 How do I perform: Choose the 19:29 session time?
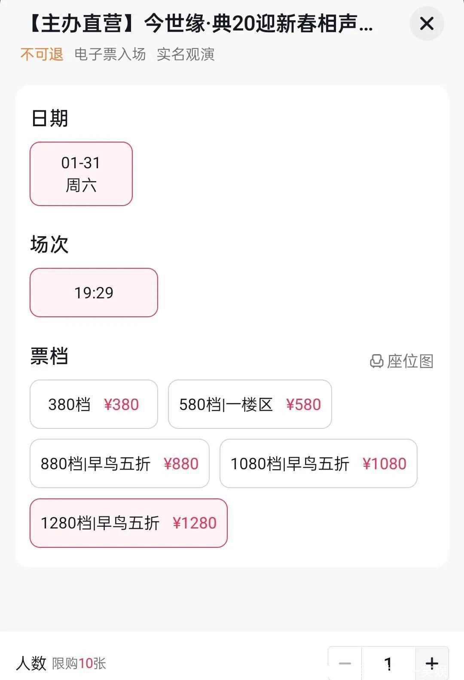(x=94, y=293)
